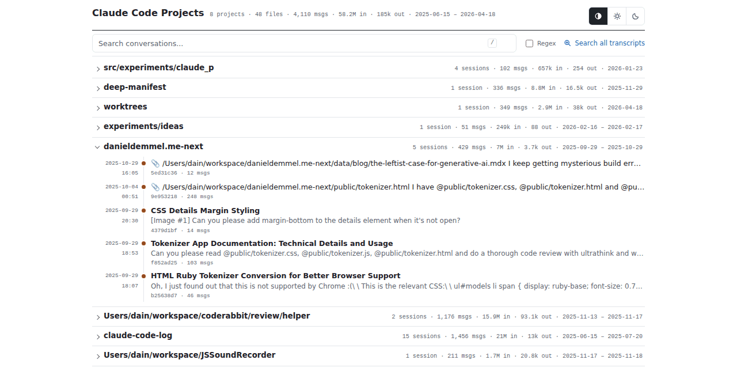Screen dimensions: 737x375
Task: Click the magnifier icon beside Search all transcripts
Action: coord(567,43)
